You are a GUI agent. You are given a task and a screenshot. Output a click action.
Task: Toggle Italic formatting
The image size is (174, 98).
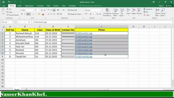tap(25, 14)
